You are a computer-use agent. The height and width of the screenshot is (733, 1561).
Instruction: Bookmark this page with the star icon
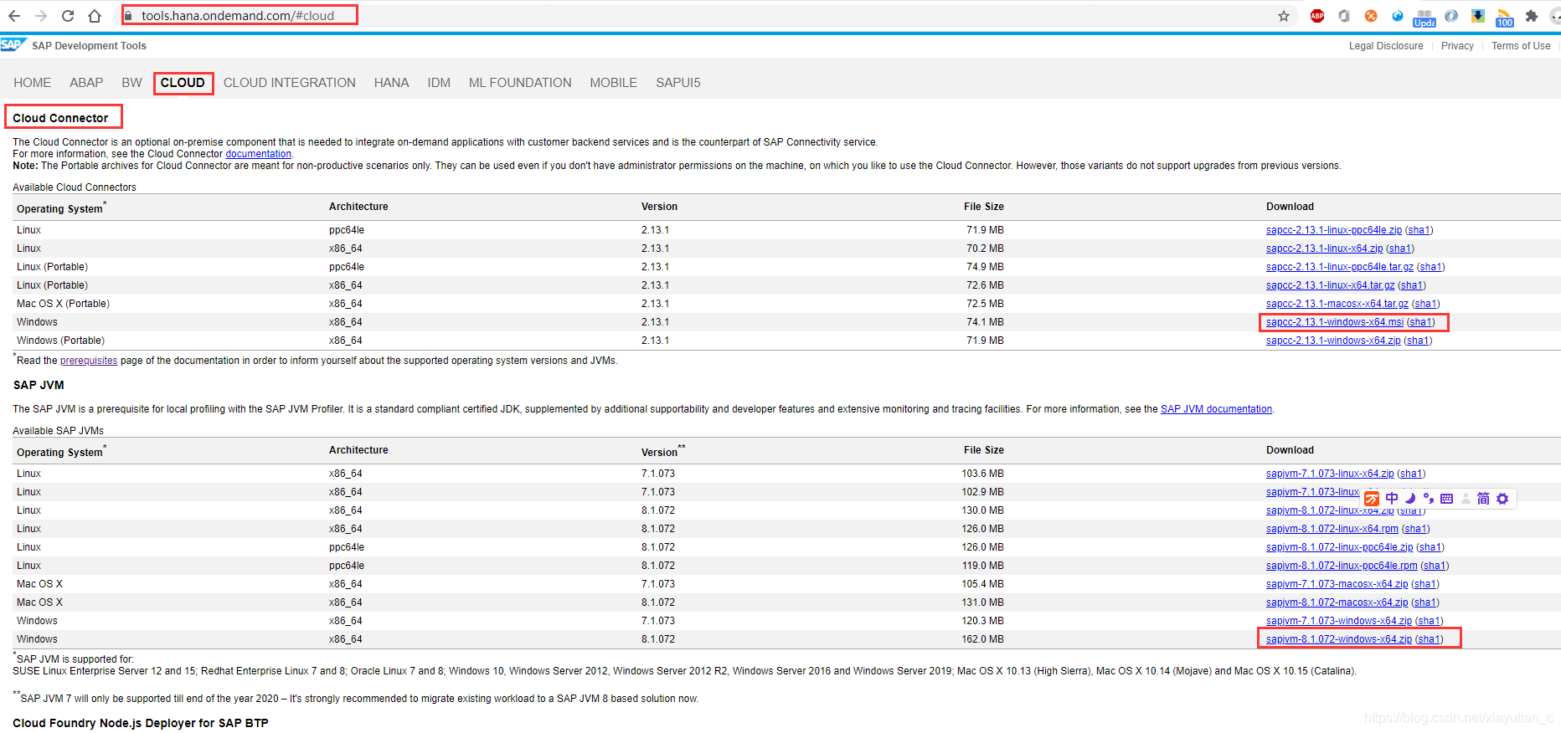1284,16
